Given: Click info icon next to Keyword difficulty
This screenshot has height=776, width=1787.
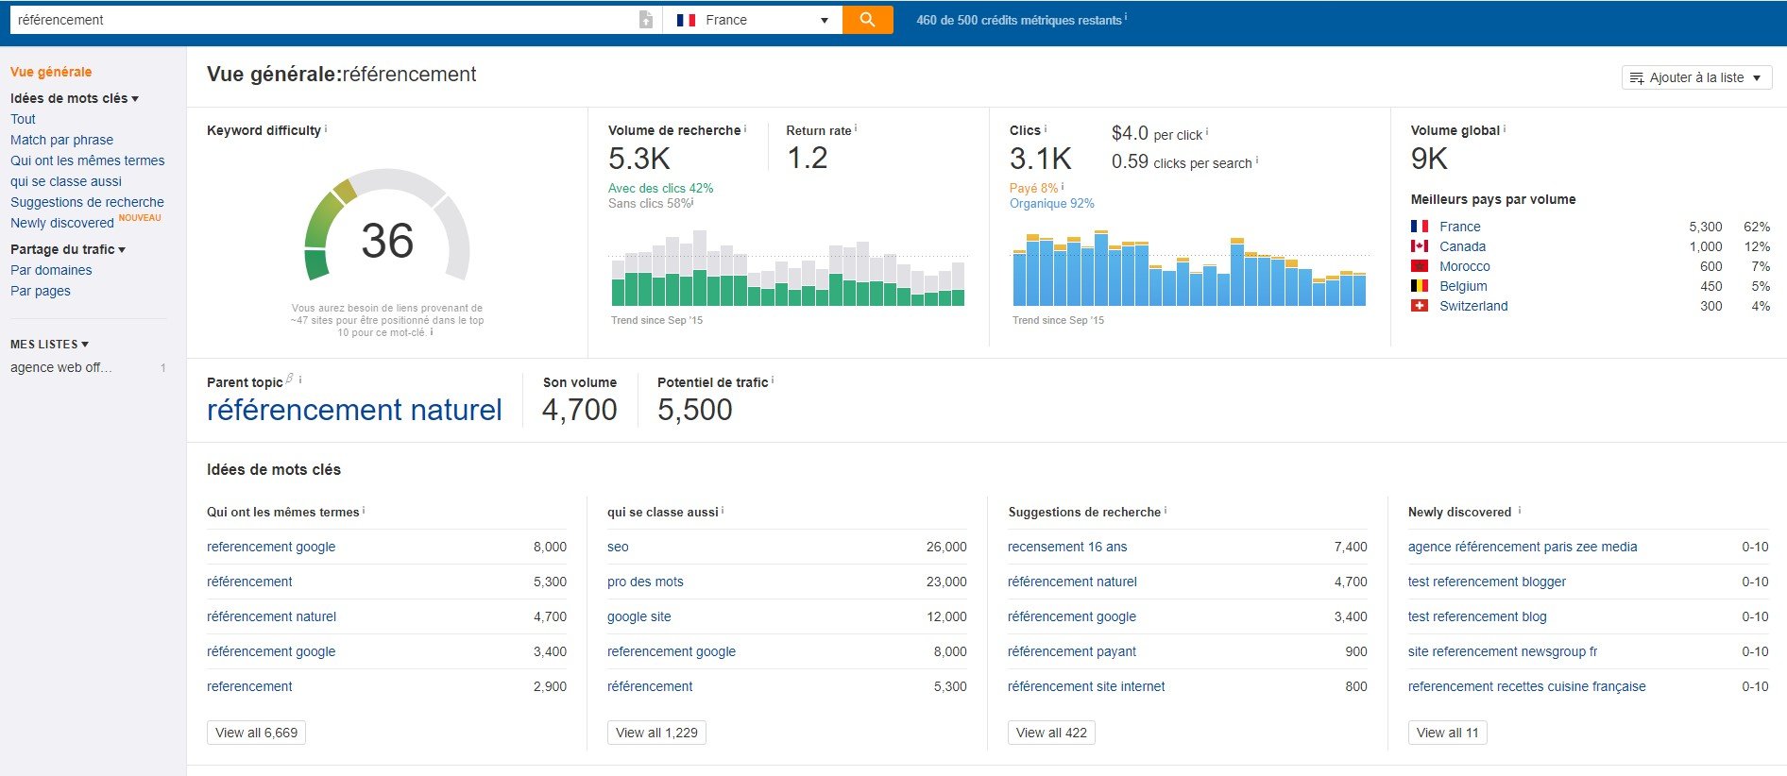Looking at the screenshot, I should click(x=326, y=128).
